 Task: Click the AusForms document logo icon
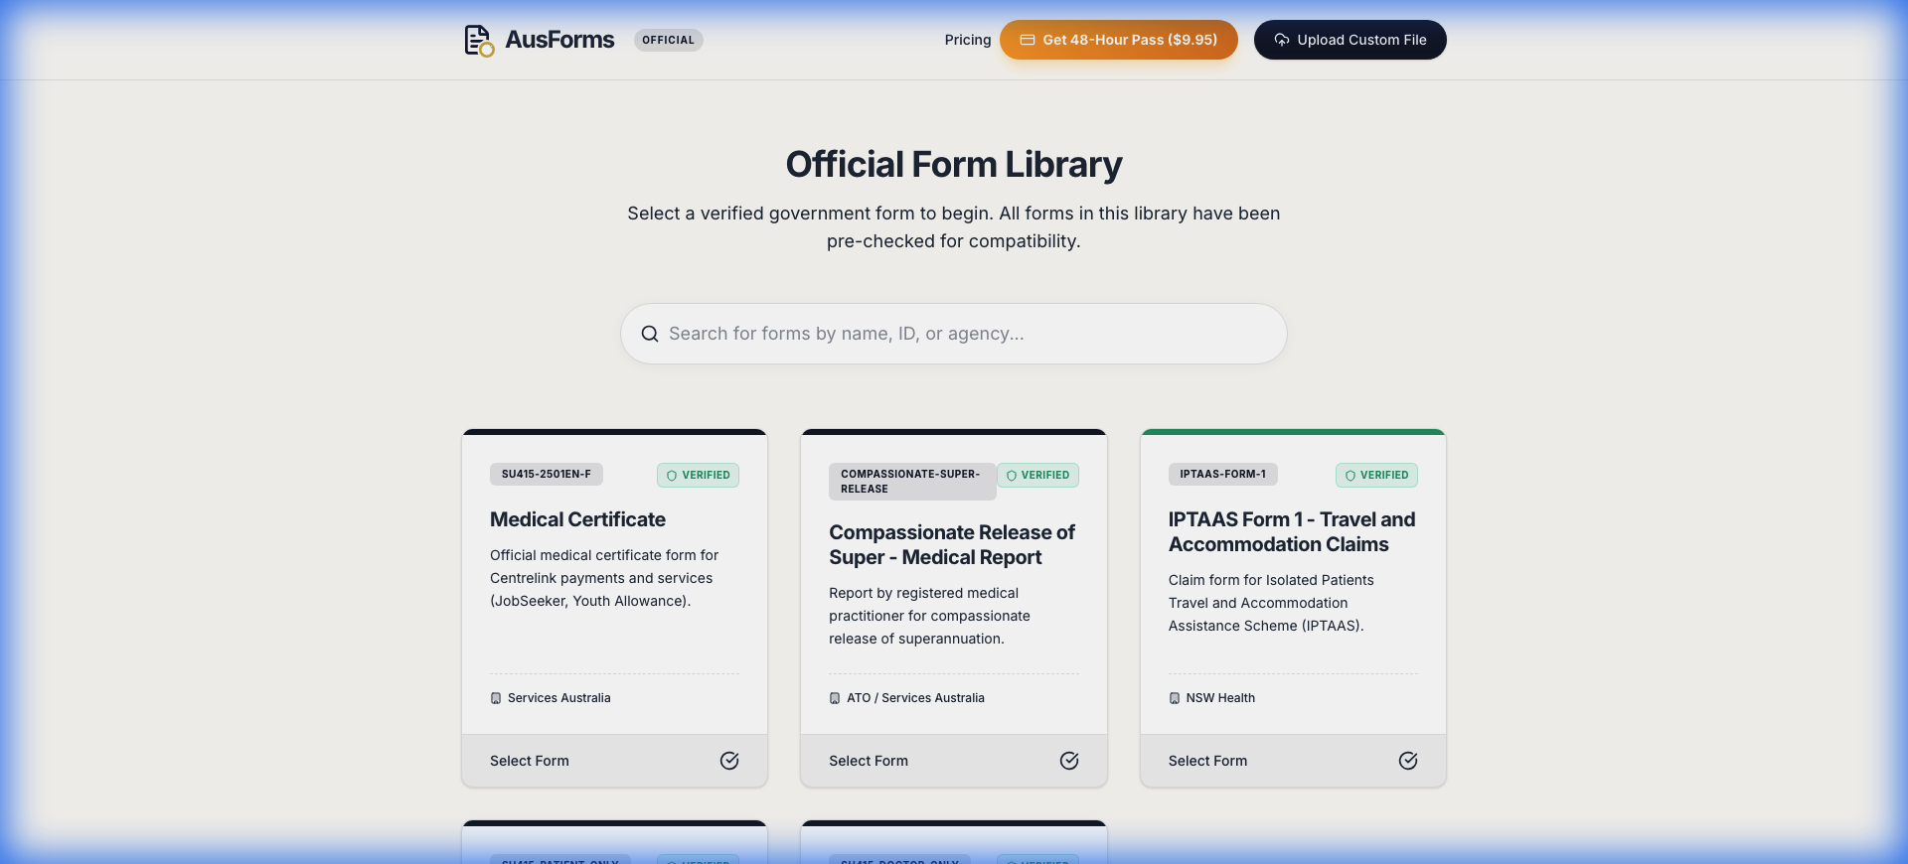[479, 41]
